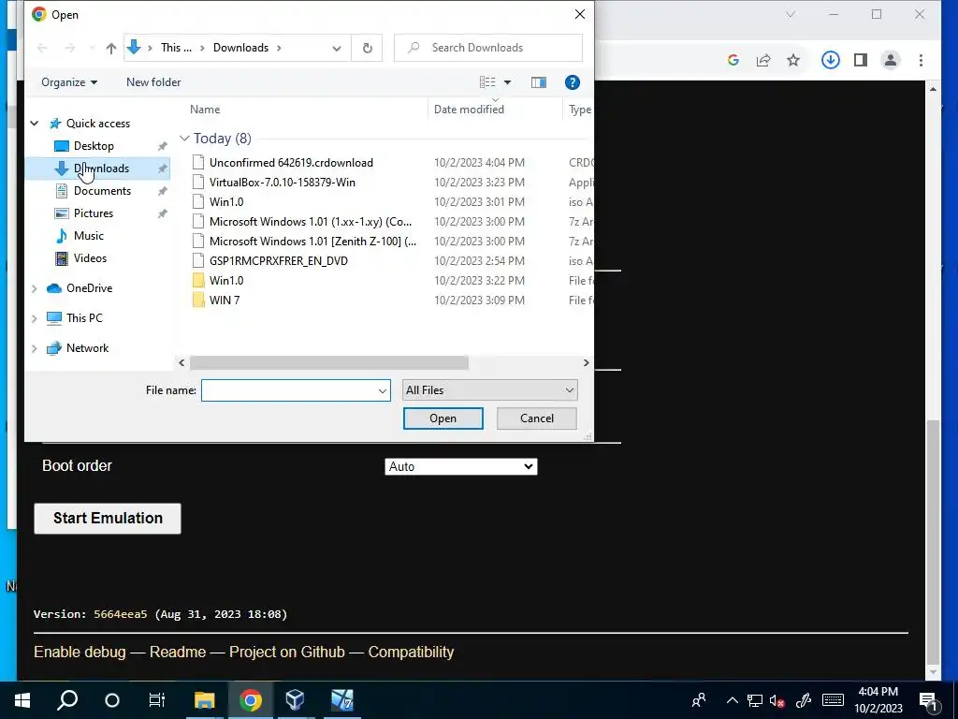This screenshot has height=719, width=958.
Task: Select the WIN 7 folder
Action: coord(225,301)
